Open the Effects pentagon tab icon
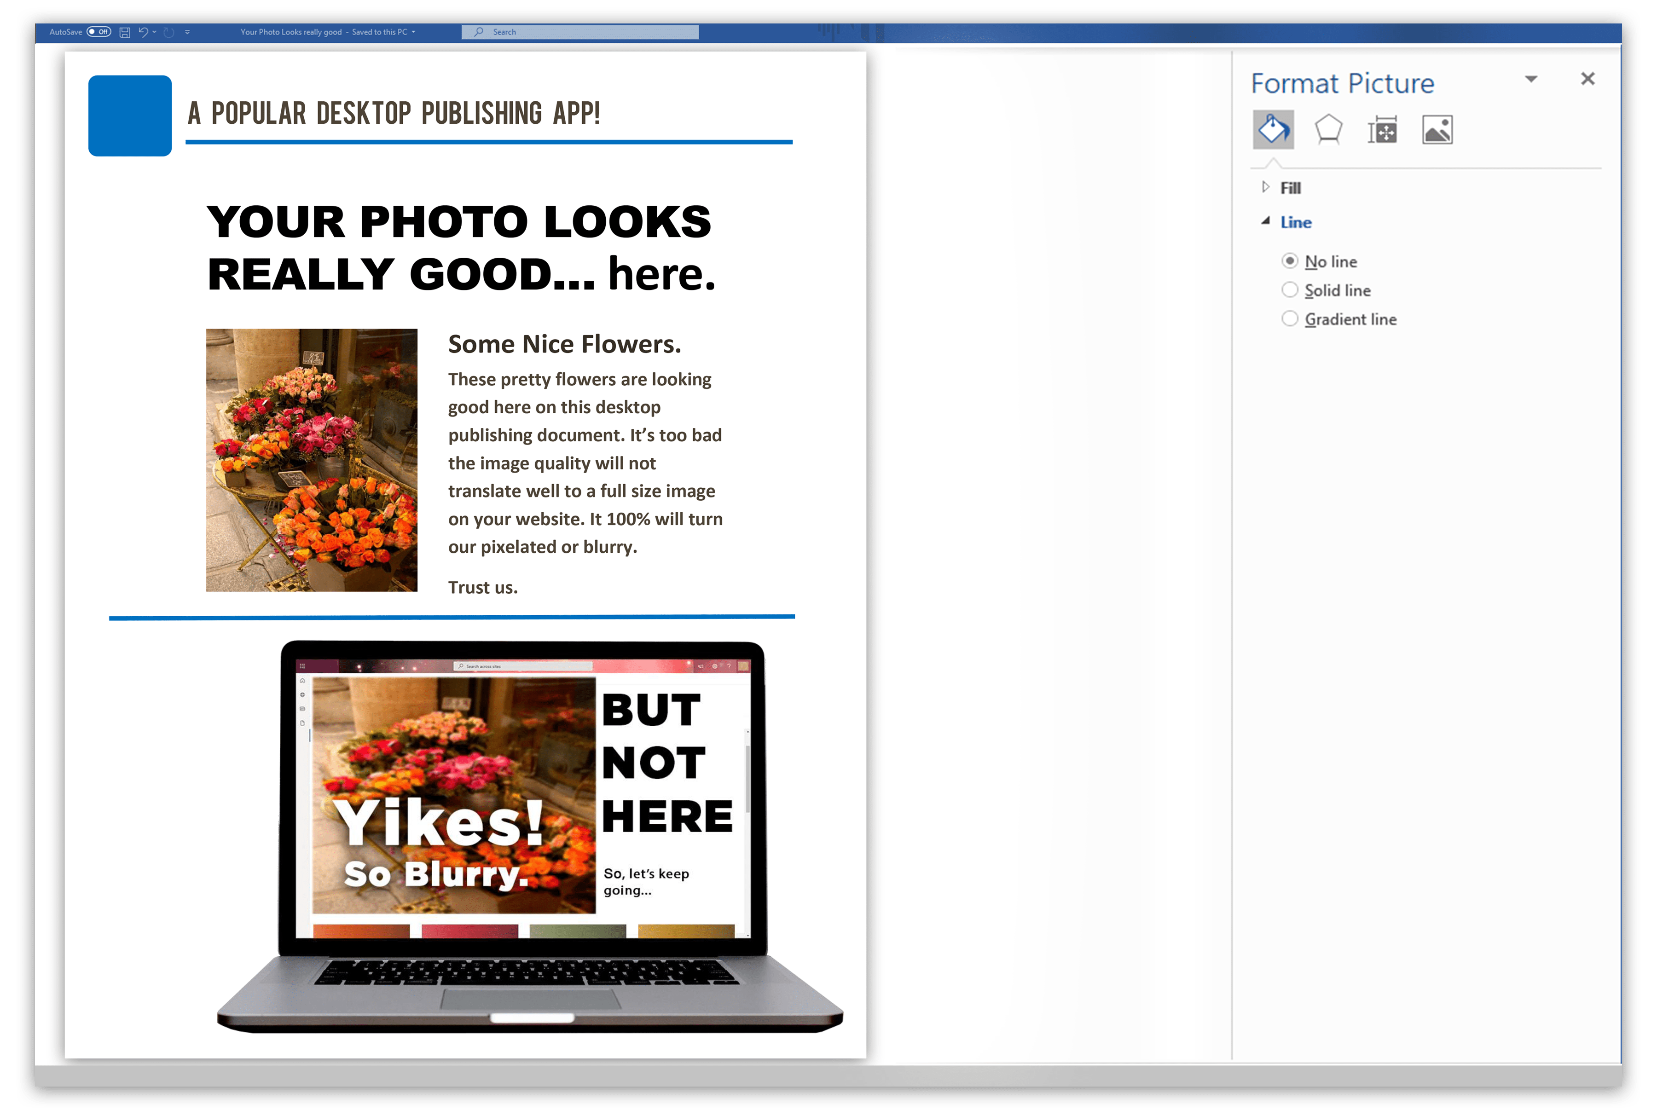1657x1110 pixels. click(x=1328, y=130)
